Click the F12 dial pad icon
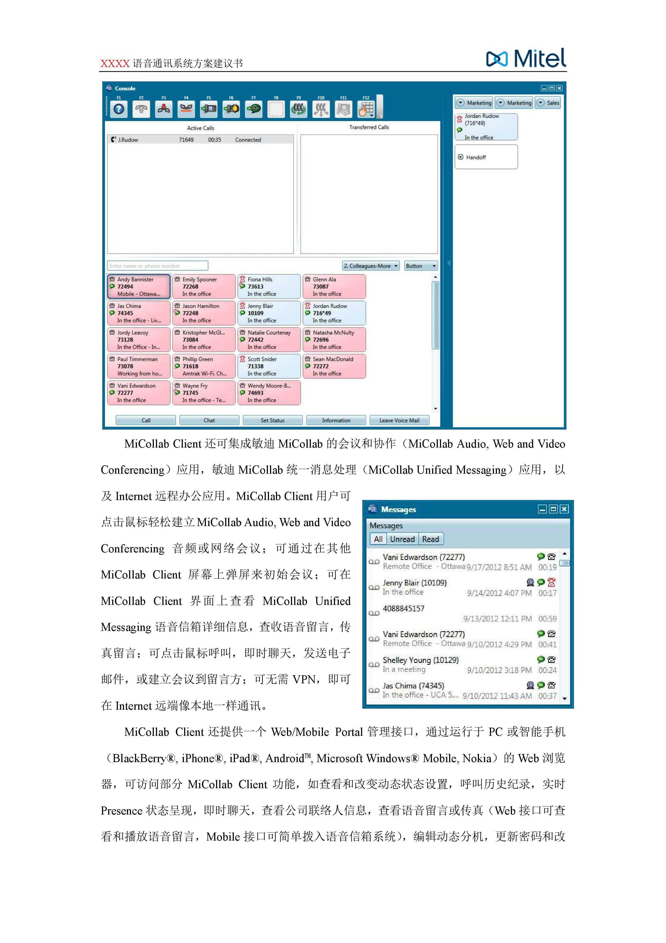 366,109
